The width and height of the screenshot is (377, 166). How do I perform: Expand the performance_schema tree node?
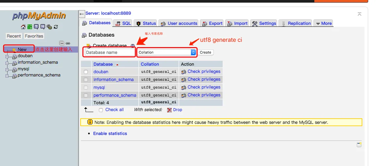[x=7, y=75]
